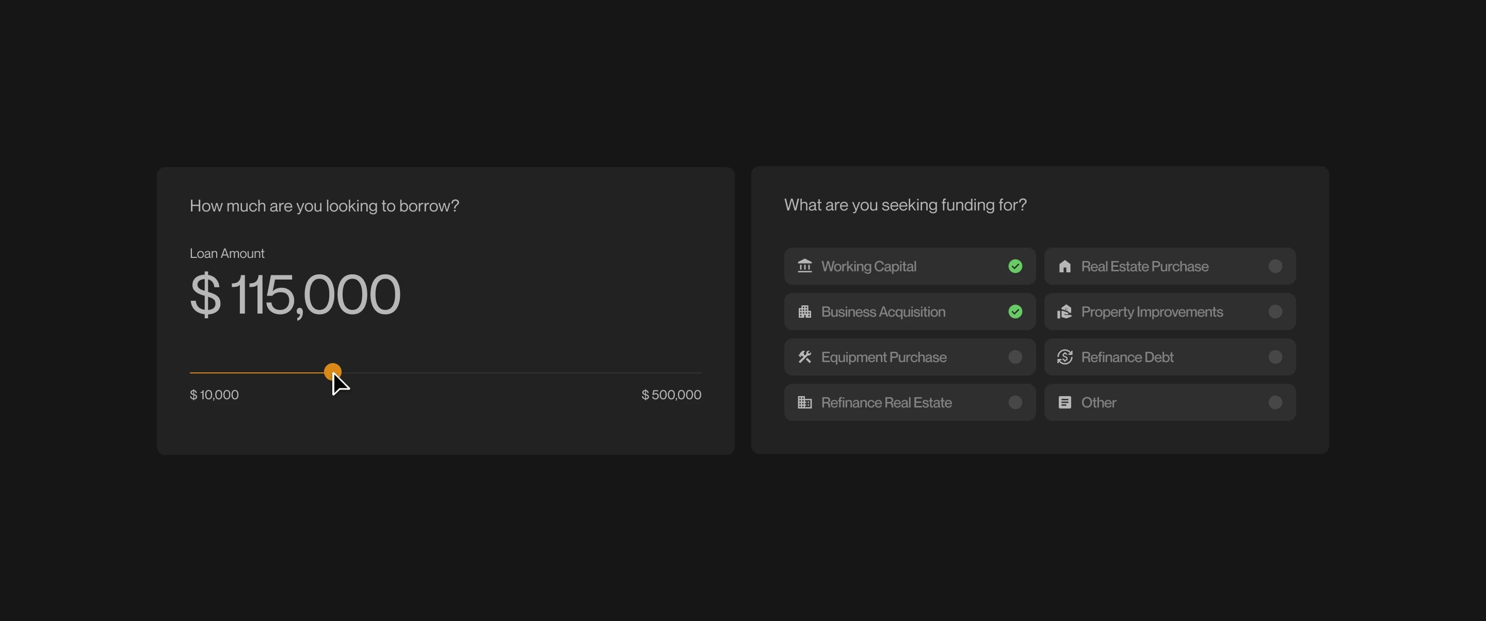Click the orange loan amount slider handle

point(333,372)
